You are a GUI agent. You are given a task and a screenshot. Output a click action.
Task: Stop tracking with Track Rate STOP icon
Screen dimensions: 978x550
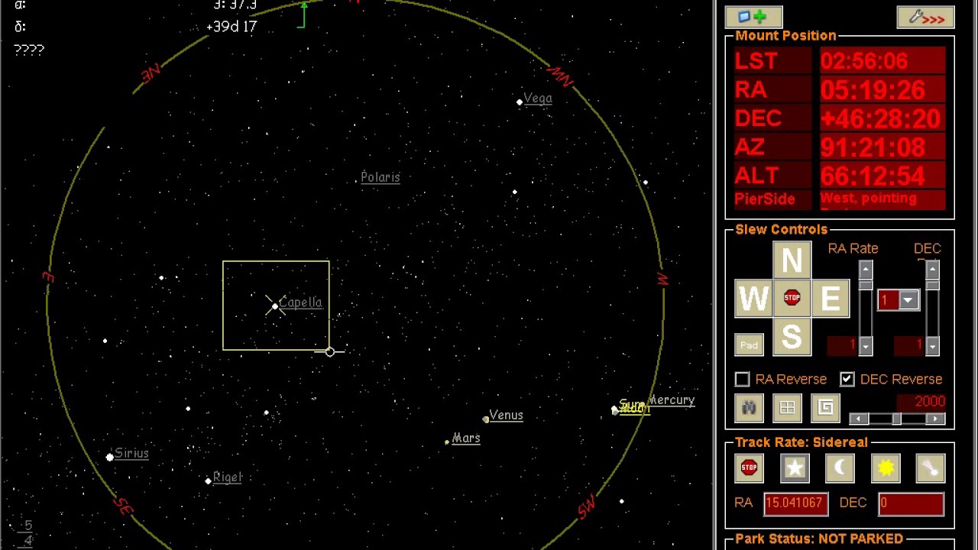[749, 467]
